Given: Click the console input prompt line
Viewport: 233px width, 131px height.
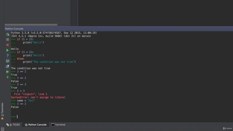Looking at the screenshot, I should (x=122, y=116).
